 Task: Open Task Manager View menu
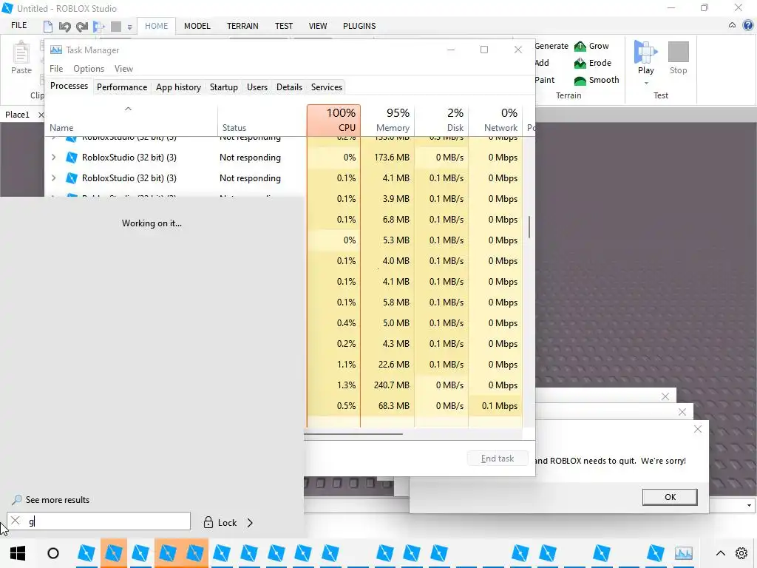[x=123, y=69]
